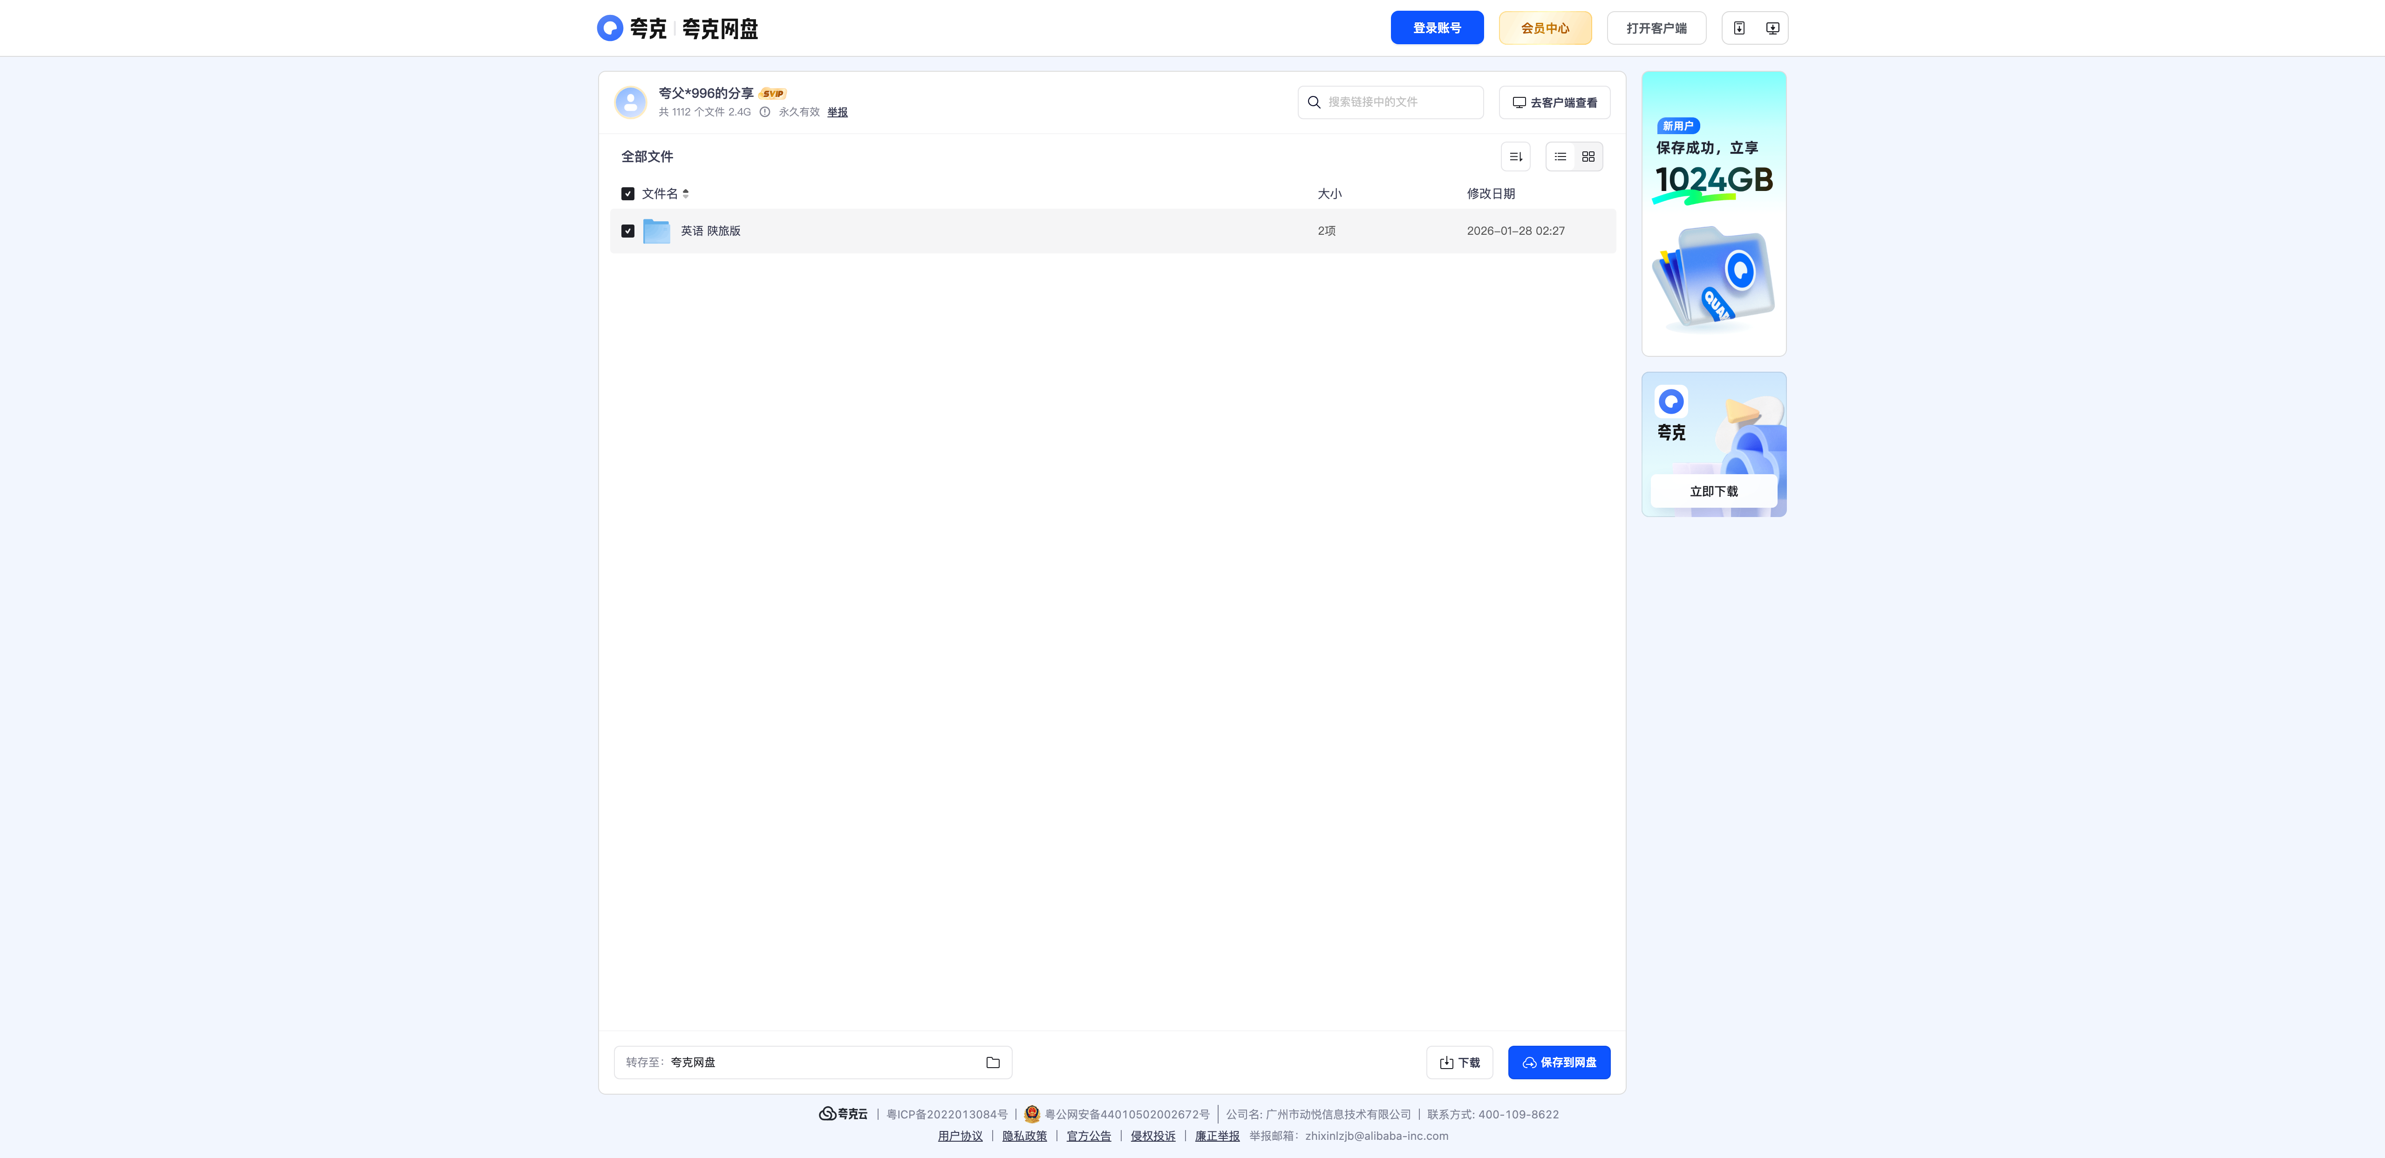Click the 夸克云 logo in footer
The height and width of the screenshot is (1158, 2385).
844,1114
